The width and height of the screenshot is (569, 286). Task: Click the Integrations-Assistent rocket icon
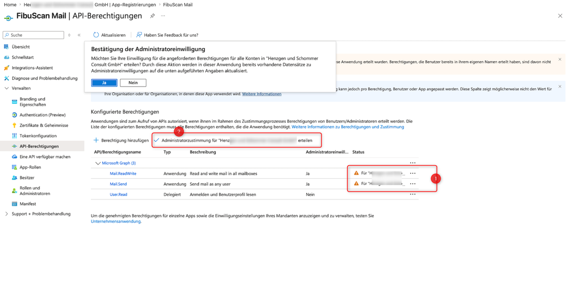[6, 68]
